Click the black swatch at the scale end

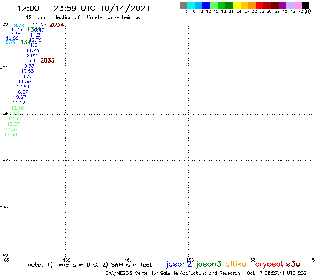point(306,6)
